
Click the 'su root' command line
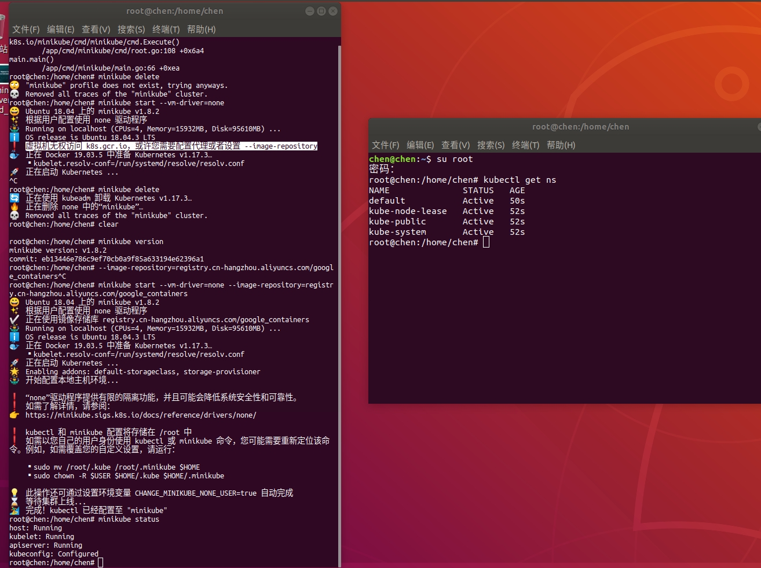pos(421,159)
